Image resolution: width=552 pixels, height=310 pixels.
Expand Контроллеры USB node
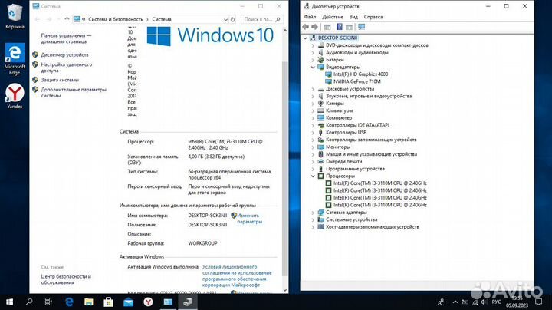[x=313, y=133]
